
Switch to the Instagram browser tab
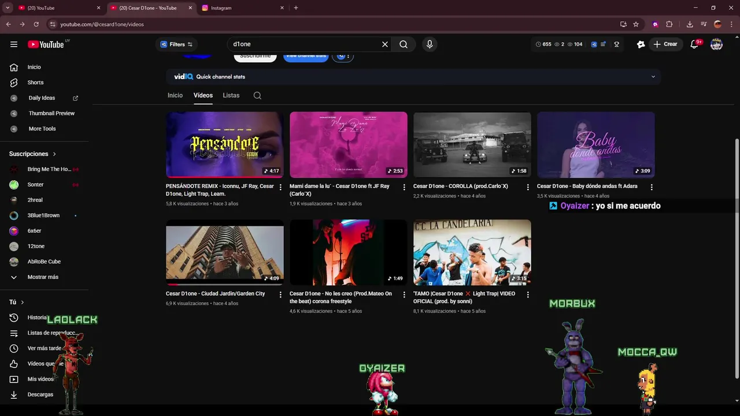(x=243, y=8)
